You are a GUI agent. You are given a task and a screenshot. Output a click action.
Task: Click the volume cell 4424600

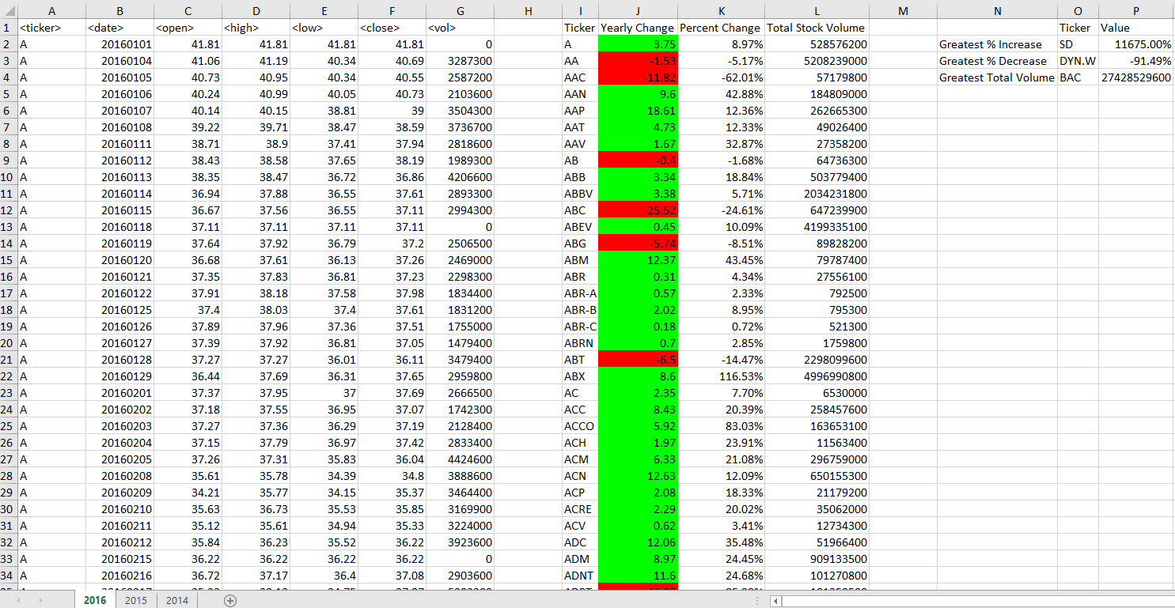[460, 459]
